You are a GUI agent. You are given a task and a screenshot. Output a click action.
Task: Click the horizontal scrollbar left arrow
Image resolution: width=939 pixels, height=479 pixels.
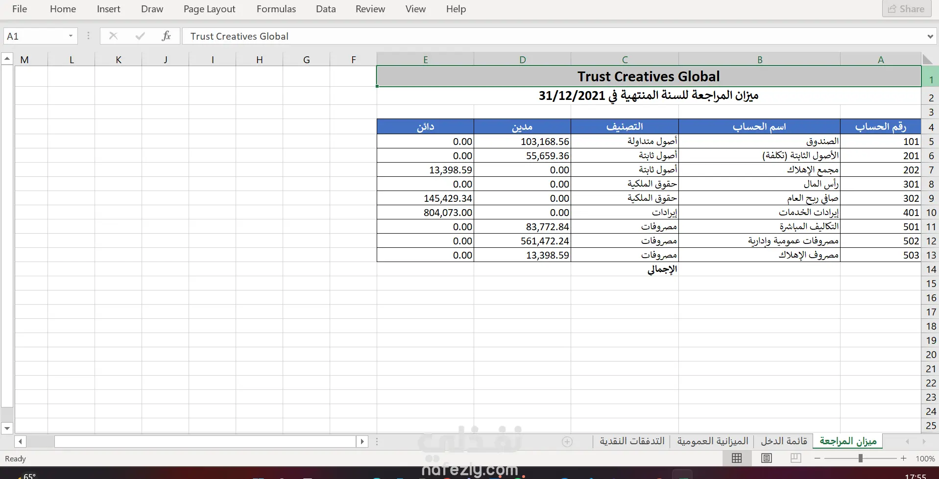[20, 442]
